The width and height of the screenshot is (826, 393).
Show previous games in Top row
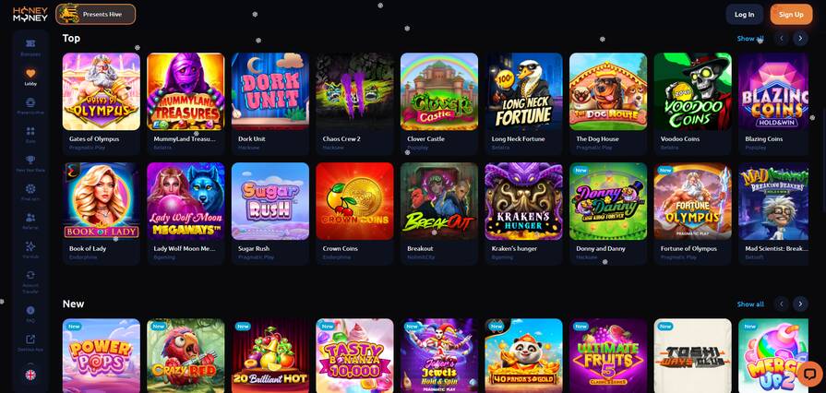[x=781, y=38]
